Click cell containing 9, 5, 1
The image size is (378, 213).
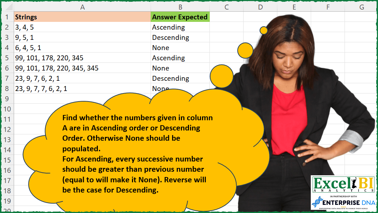[82, 37]
